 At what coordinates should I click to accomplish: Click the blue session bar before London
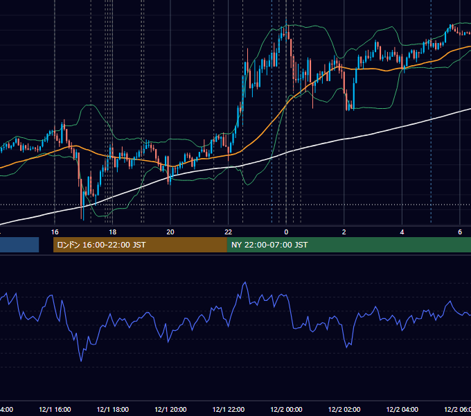click(x=19, y=245)
